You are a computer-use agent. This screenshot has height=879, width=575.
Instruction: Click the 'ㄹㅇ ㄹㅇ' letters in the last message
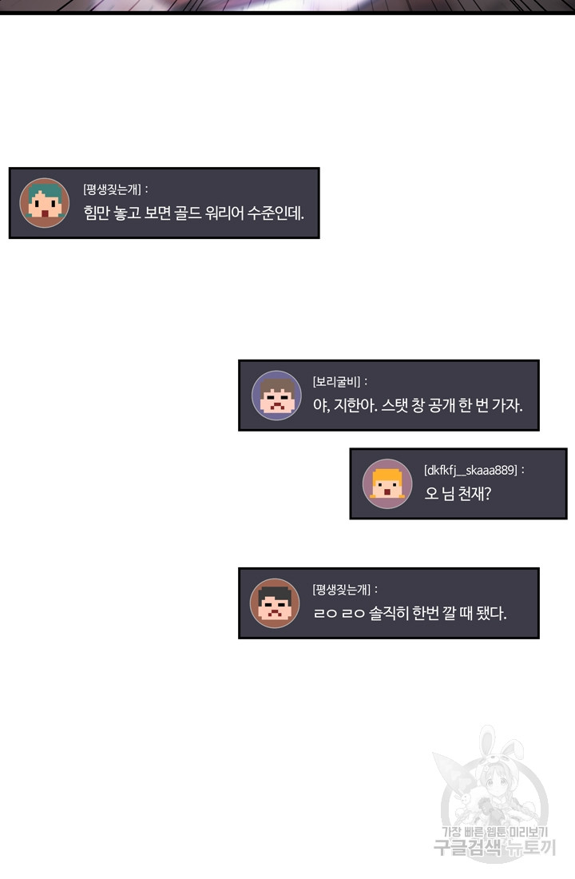pyautogui.click(x=339, y=614)
